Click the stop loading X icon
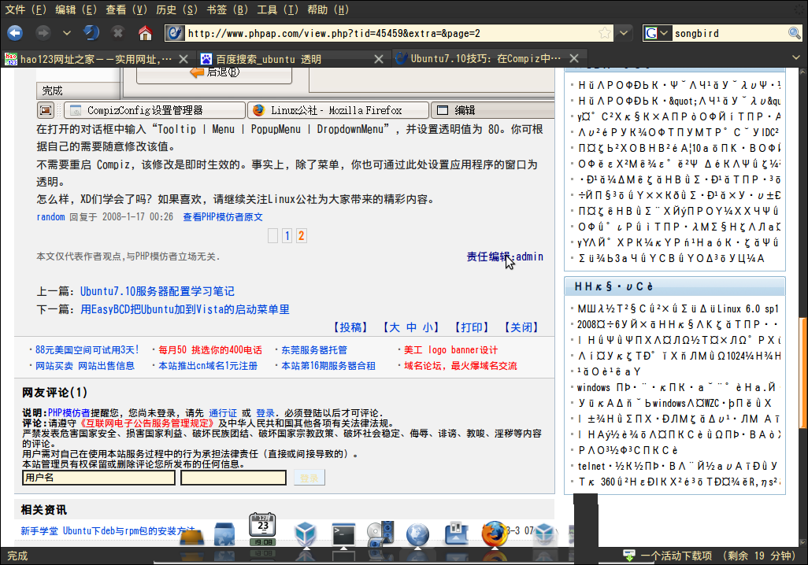 coord(118,33)
